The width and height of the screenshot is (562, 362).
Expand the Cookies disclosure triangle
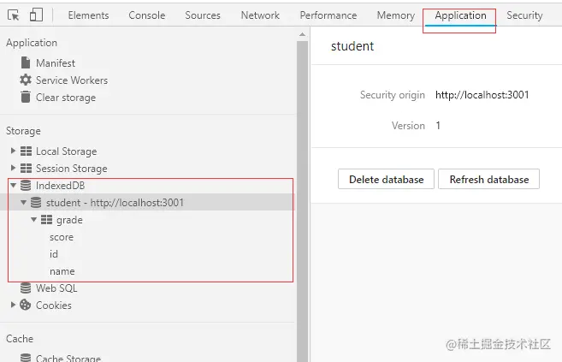[13, 305]
